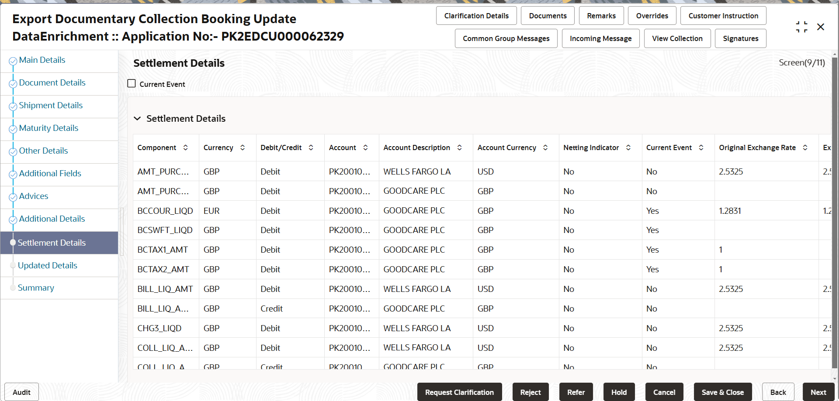
Task: Sort by Account Currency arrows
Action: pyautogui.click(x=546, y=147)
